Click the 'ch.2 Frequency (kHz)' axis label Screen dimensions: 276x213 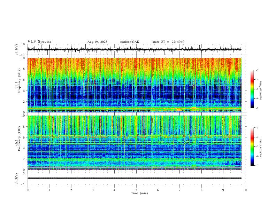pyautogui.click(x=18, y=138)
